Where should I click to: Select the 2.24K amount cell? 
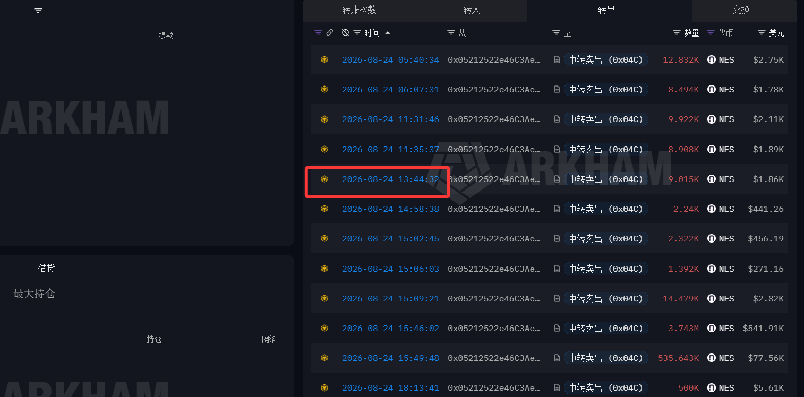[686, 209]
